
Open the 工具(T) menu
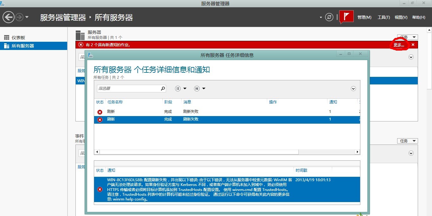pyautogui.click(x=384, y=17)
